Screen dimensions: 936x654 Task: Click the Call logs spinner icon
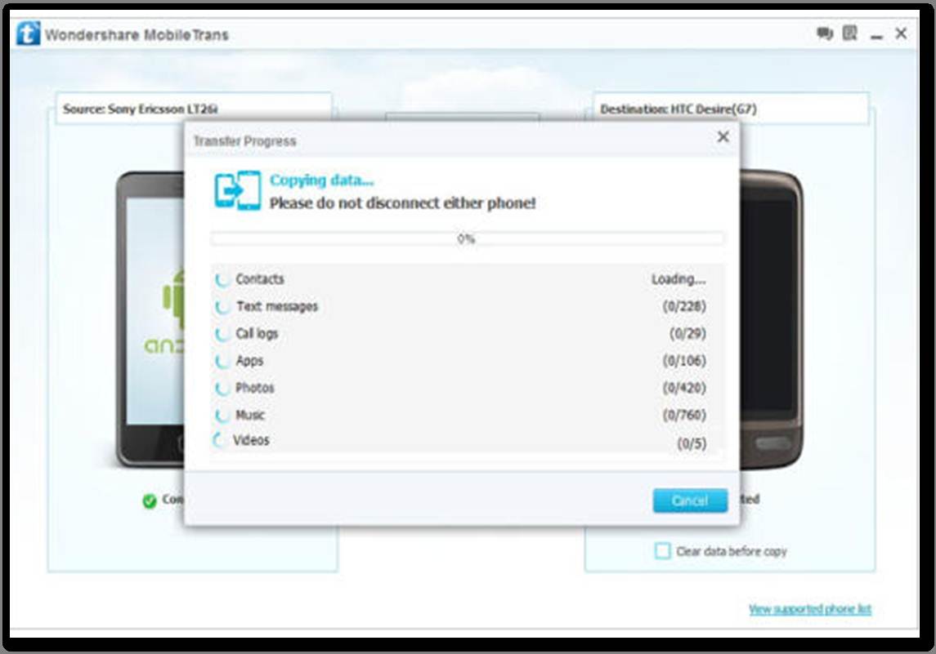222,334
